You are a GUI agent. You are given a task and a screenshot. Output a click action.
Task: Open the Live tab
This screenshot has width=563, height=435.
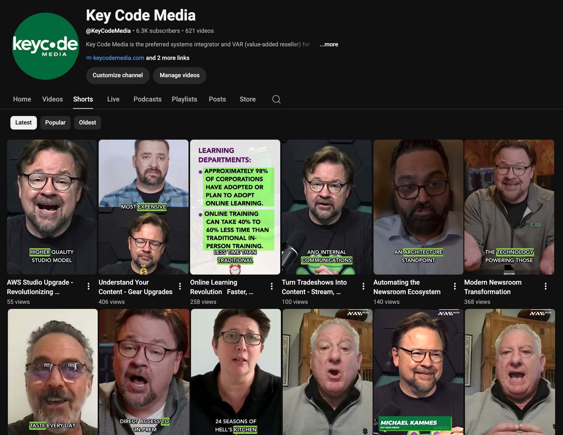[113, 99]
